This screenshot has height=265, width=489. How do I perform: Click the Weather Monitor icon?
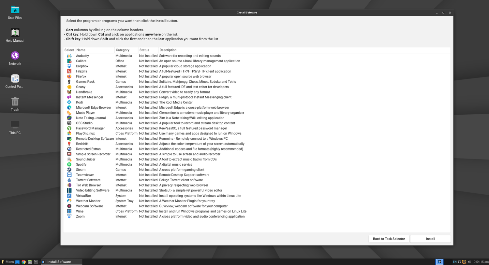(69, 201)
